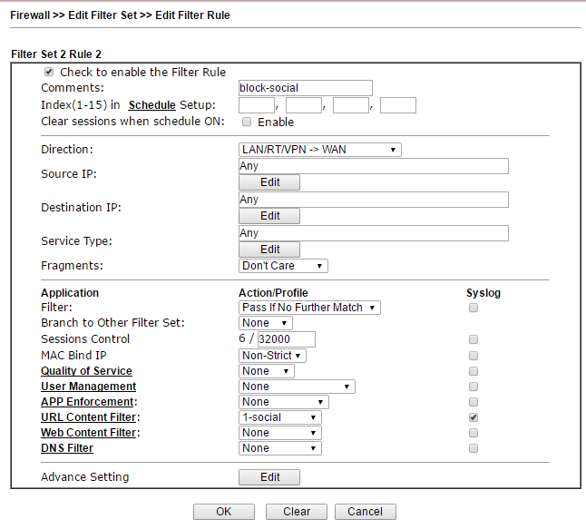
Task: Click the Comments text field
Action: point(305,88)
